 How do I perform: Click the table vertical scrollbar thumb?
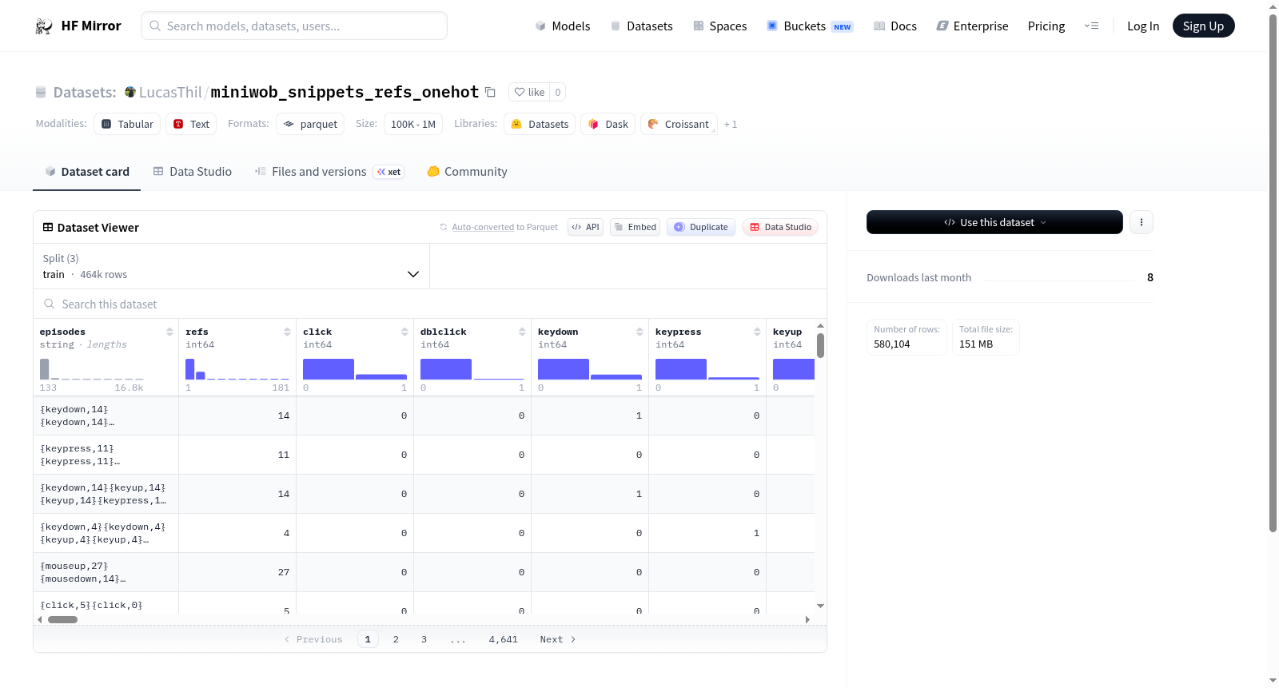pos(820,345)
